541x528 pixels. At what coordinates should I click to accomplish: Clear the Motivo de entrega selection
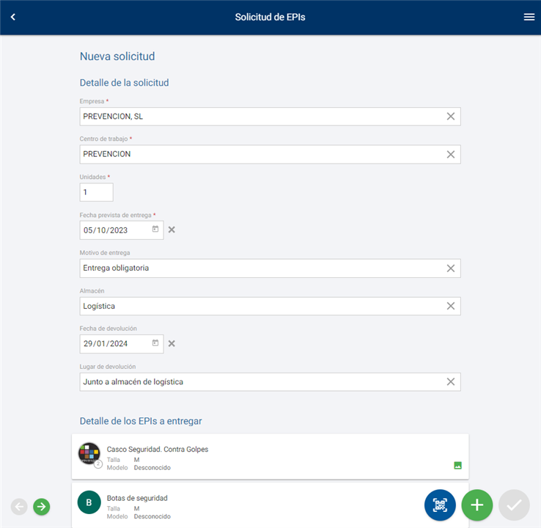pos(451,268)
